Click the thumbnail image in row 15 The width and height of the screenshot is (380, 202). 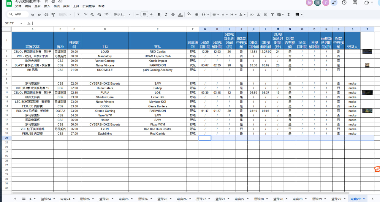pyautogui.click(x=367, y=111)
